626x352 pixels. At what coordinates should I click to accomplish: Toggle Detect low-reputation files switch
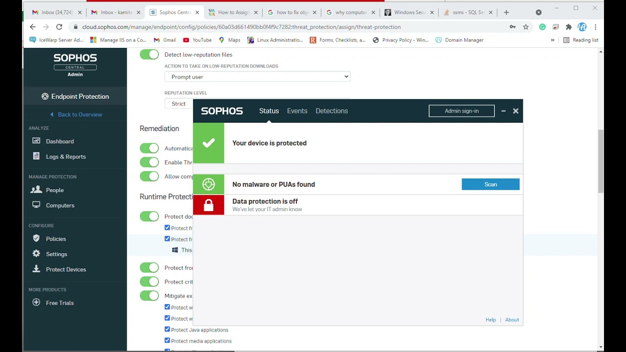pyautogui.click(x=149, y=54)
